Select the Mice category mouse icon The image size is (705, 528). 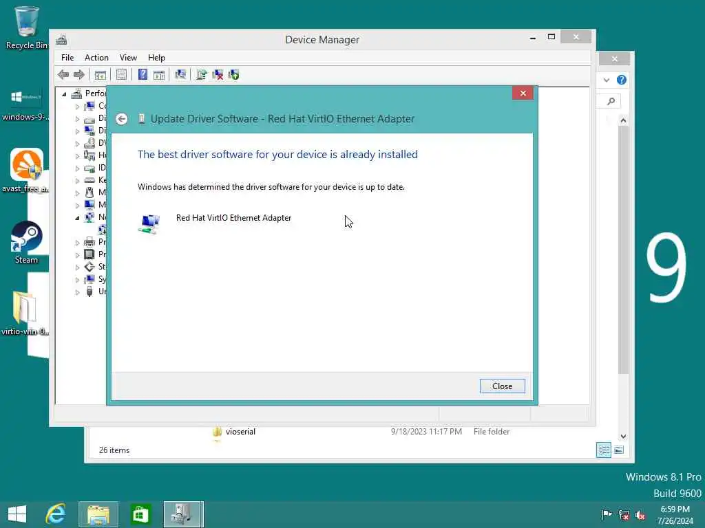pyautogui.click(x=90, y=192)
